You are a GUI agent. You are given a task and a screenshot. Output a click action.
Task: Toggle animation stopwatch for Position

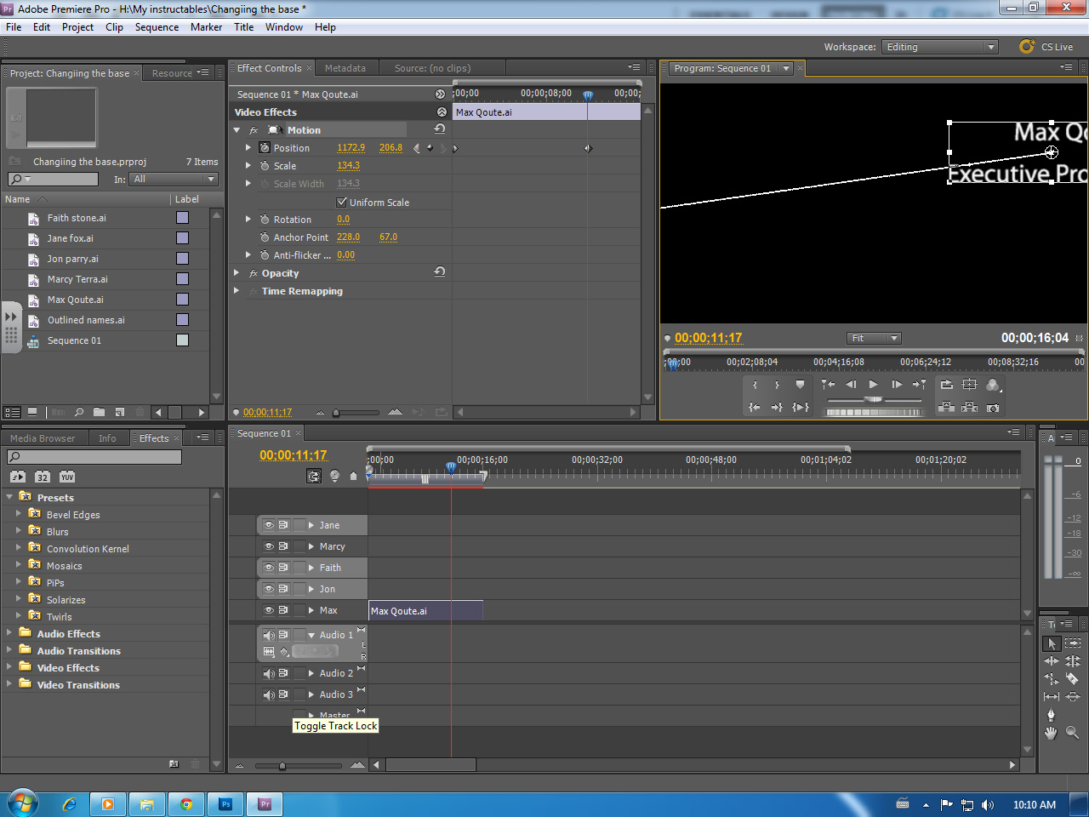pyautogui.click(x=265, y=147)
